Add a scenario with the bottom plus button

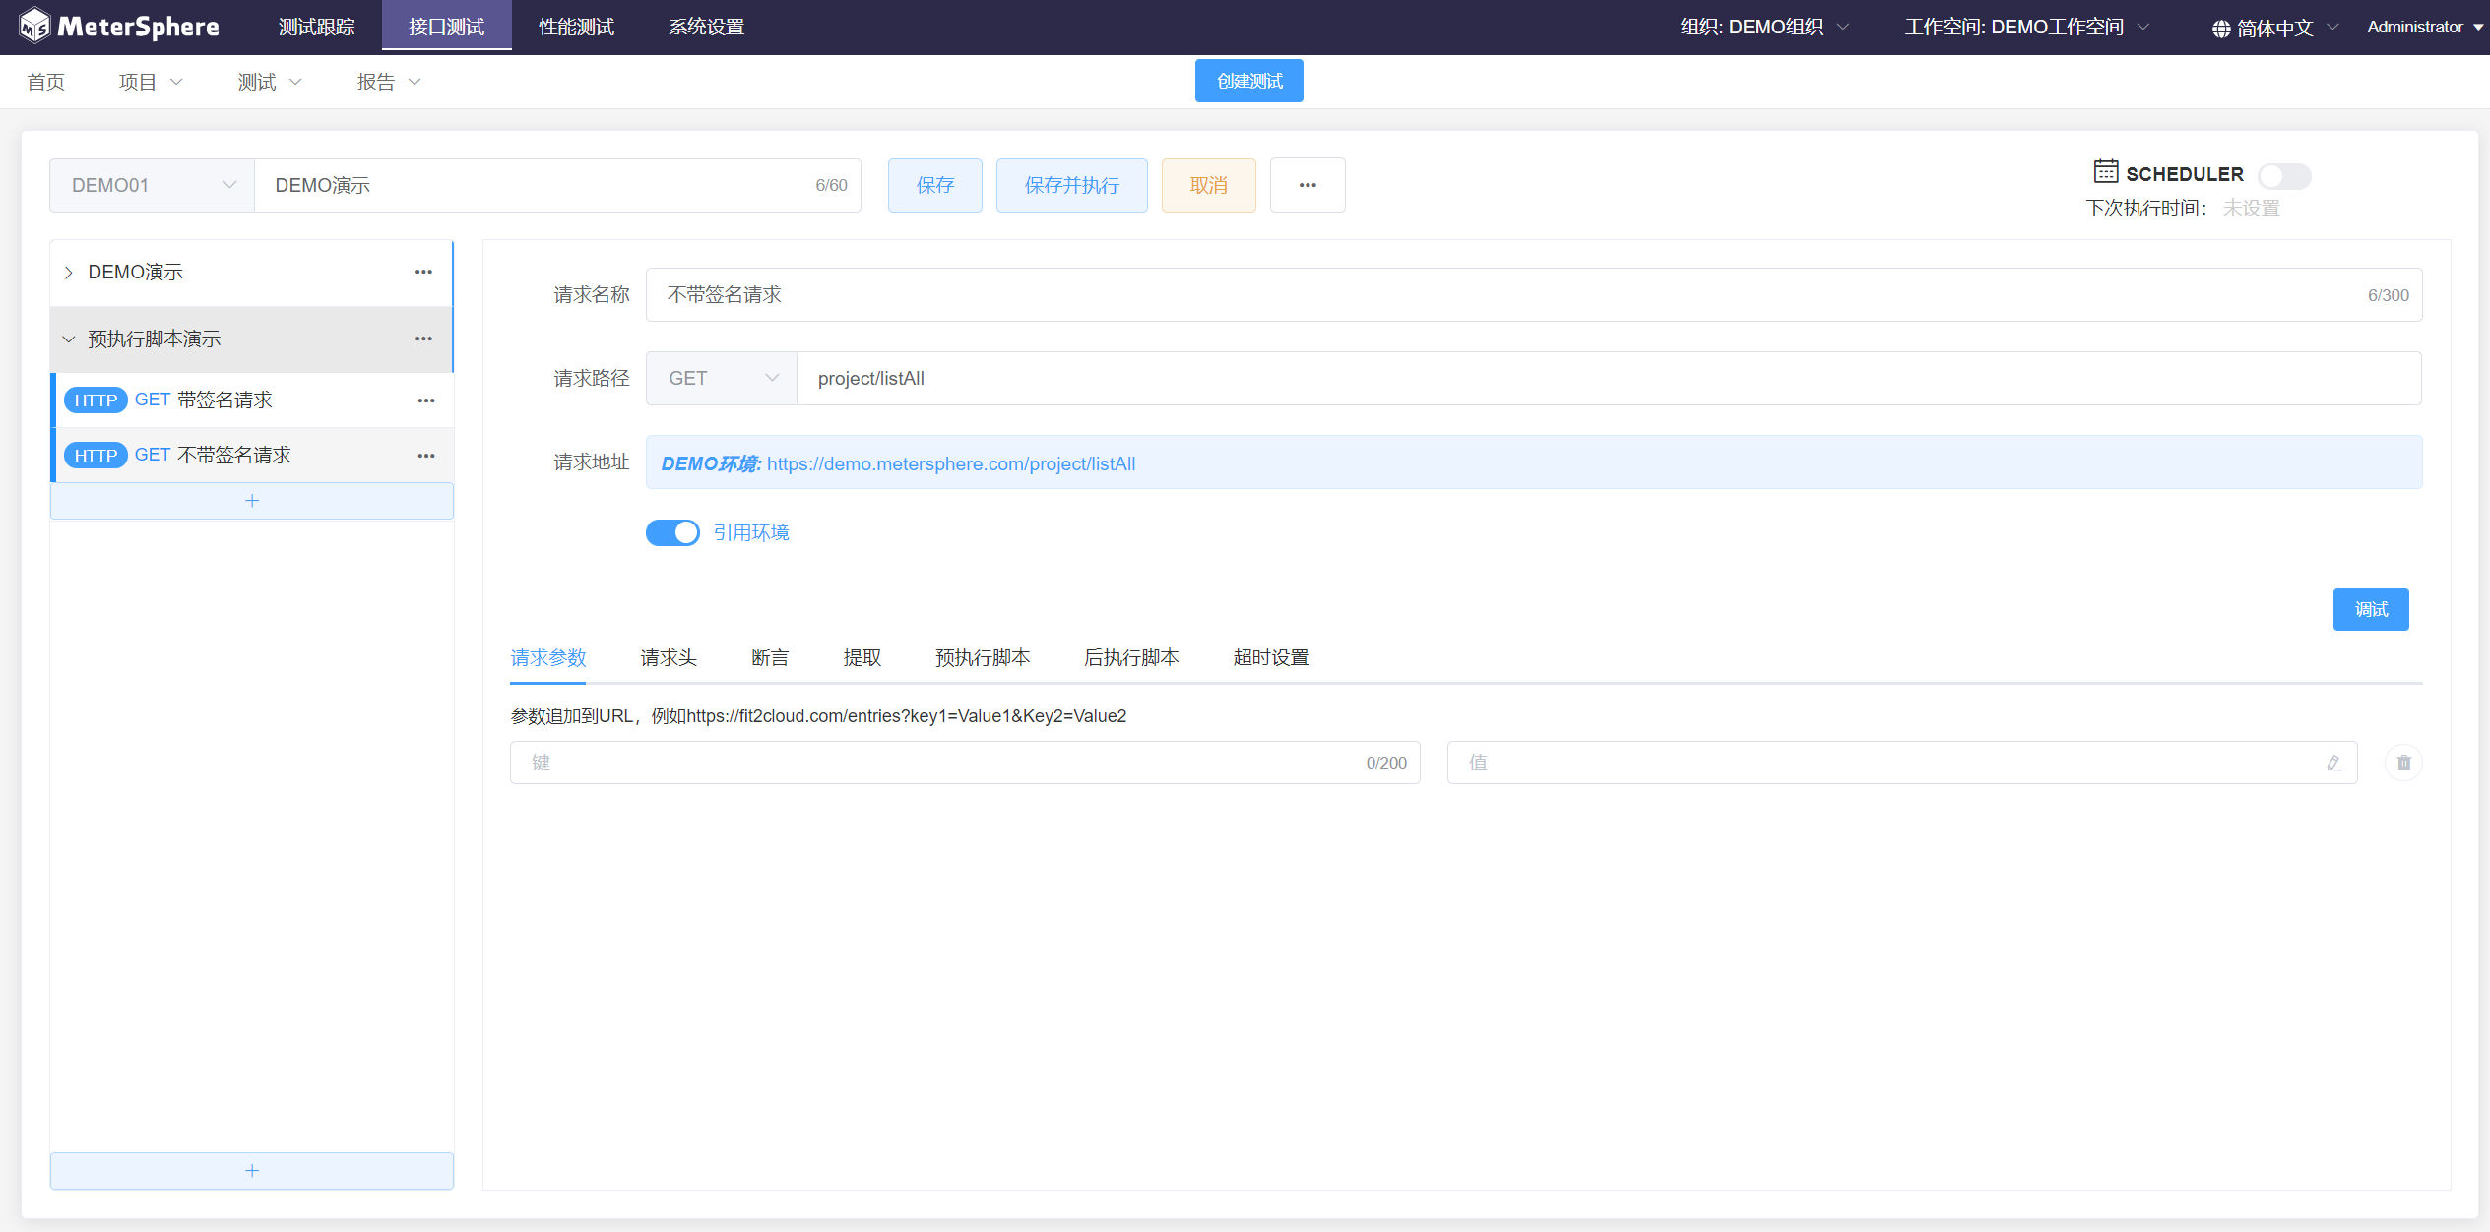252,1170
